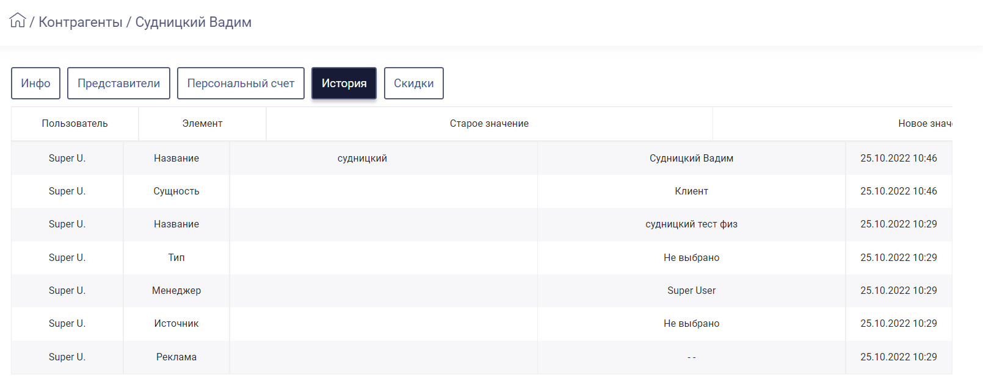Click date 25.10.2022 10:46 in Сущность row
Screen dimensions: 983x389
[x=899, y=191]
